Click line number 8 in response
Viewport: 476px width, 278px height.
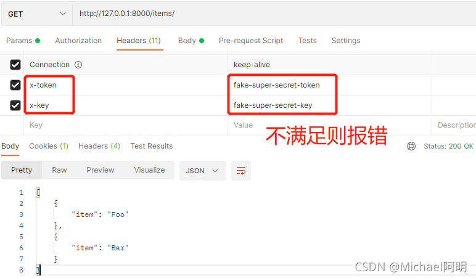pyautogui.click(x=21, y=270)
